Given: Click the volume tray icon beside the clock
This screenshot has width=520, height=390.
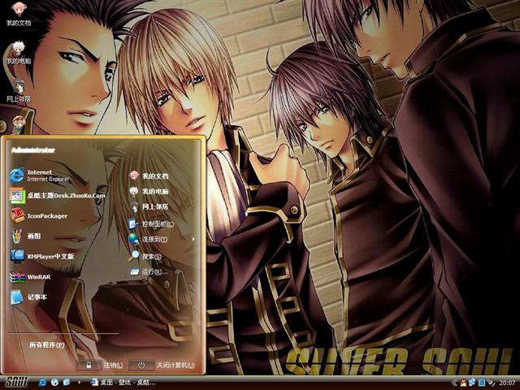Looking at the screenshot, I should [x=491, y=383].
